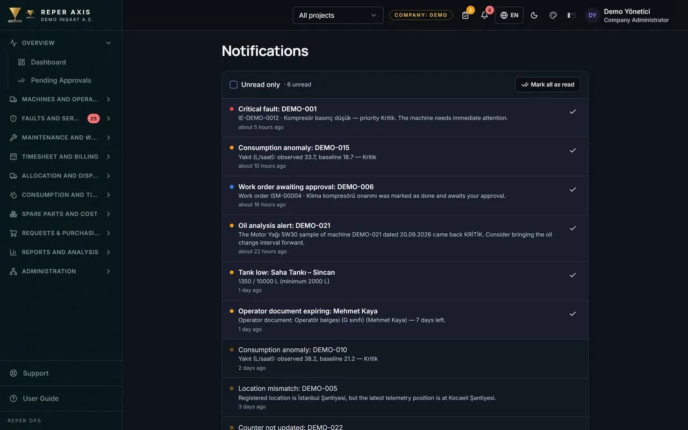Expand the Timesheet and Billing chevron
Viewport: 688px width, 430px height.
point(109,156)
